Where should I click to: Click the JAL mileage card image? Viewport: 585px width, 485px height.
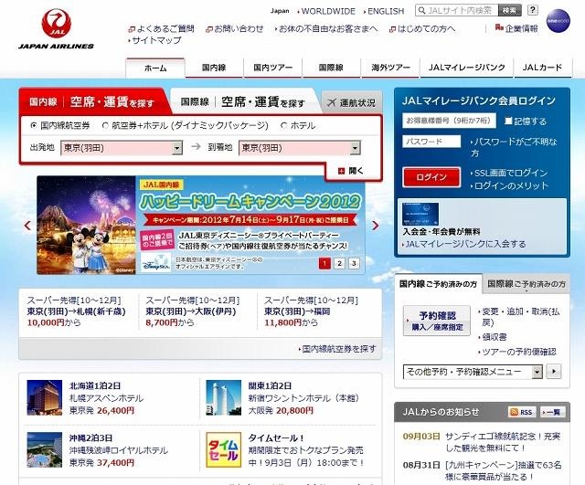[420, 214]
